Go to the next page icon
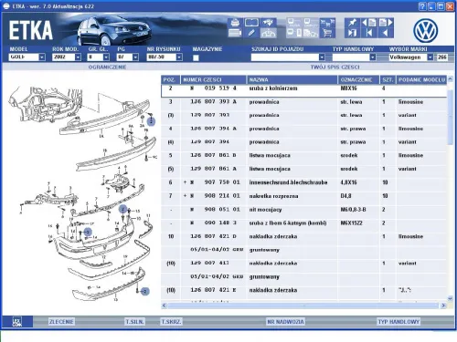 (386, 23)
